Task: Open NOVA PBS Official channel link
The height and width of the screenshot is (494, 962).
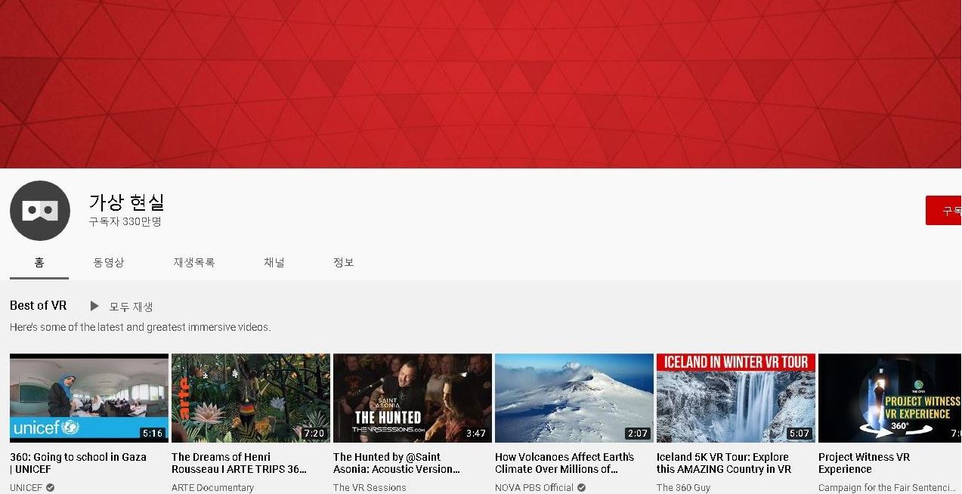Action: pyautogui.click(x=534, y=488)
